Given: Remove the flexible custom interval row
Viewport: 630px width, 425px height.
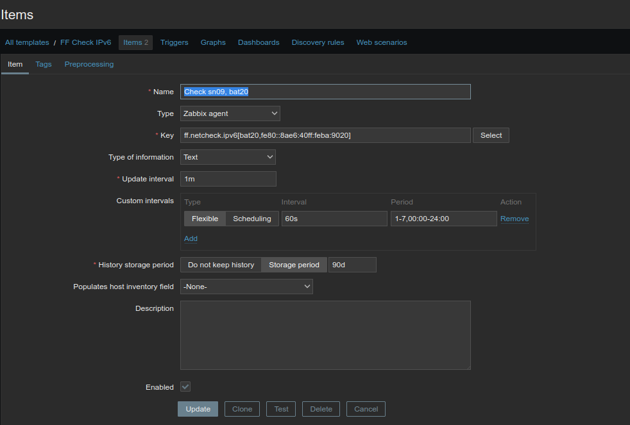Looking at the screenshot, I should [515, 219].
